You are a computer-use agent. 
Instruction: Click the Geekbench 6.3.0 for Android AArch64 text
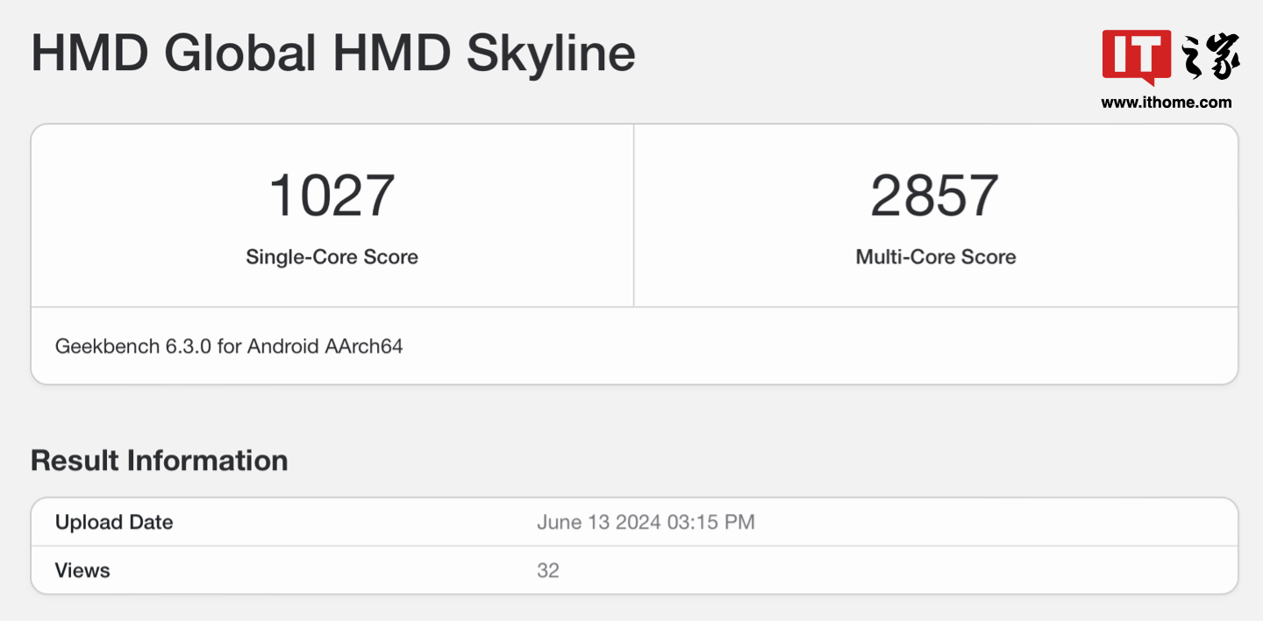tap(229, 346)
